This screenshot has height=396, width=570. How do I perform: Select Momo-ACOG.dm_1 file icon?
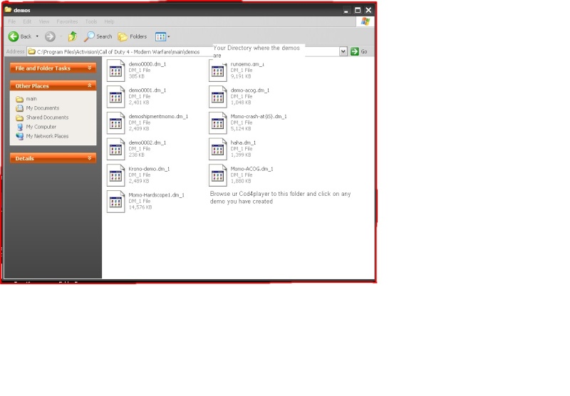(218, 175)
